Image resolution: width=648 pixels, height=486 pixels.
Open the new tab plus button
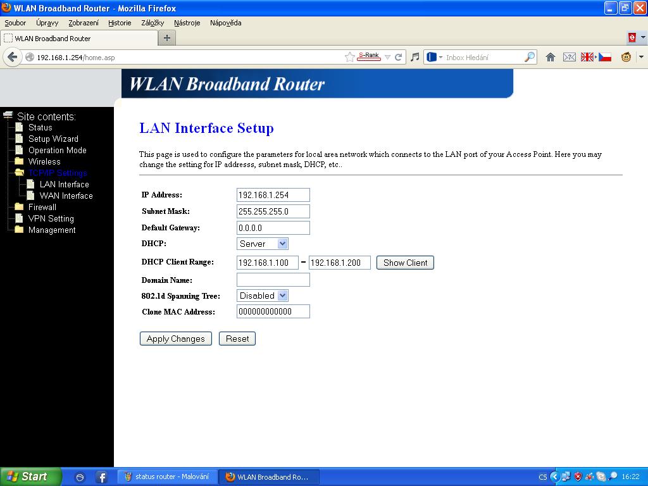click(x=167, y=38)
